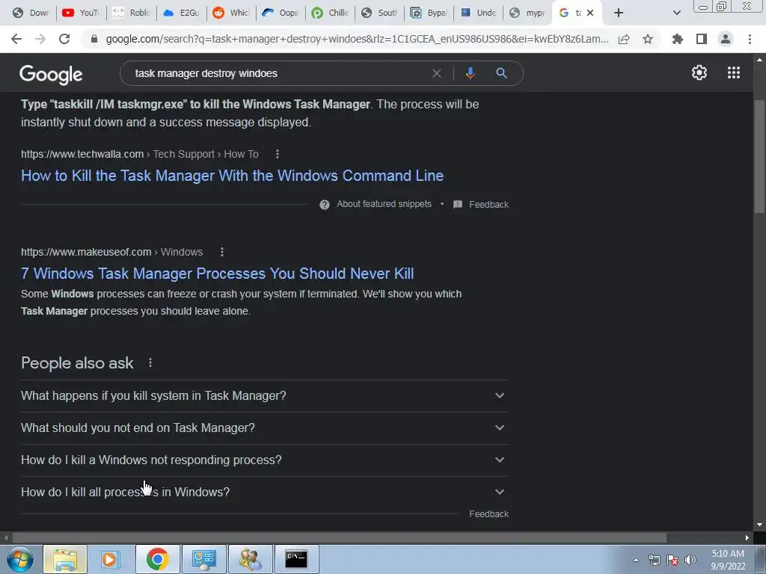Start voice search with microphone icon
The image size is (766, 574).
[x=470, y=73]
